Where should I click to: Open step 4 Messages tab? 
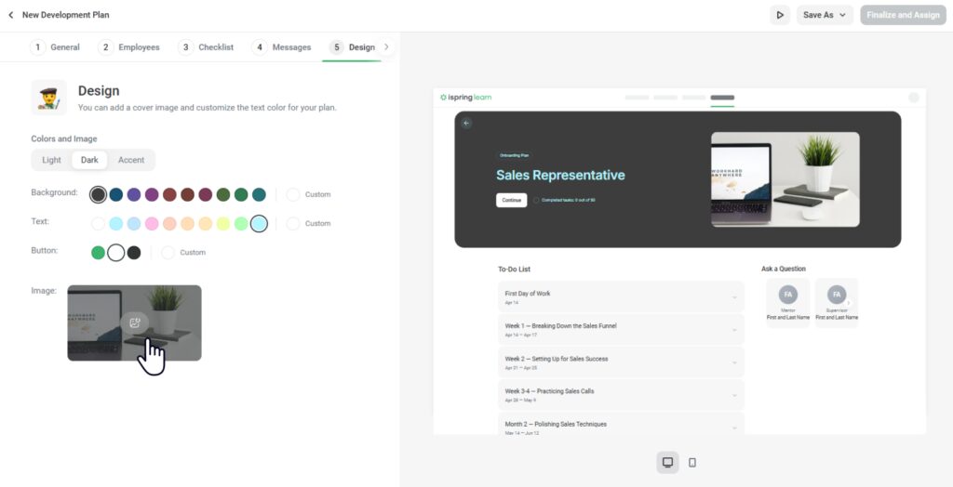click(x=281, y=47)
